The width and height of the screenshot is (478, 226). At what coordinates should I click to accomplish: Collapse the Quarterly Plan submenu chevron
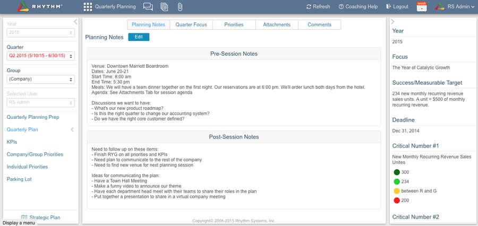(72, 129)
